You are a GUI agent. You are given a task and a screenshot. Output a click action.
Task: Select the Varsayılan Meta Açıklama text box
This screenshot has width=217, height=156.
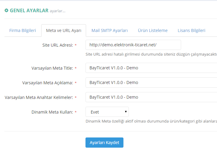click(151, 82)
